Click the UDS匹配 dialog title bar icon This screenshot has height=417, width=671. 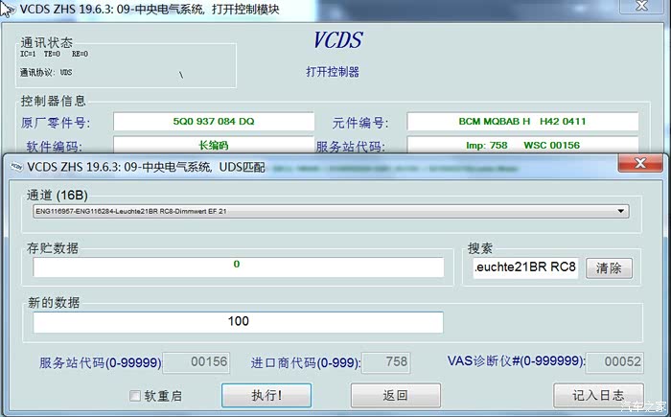(14, 165)
